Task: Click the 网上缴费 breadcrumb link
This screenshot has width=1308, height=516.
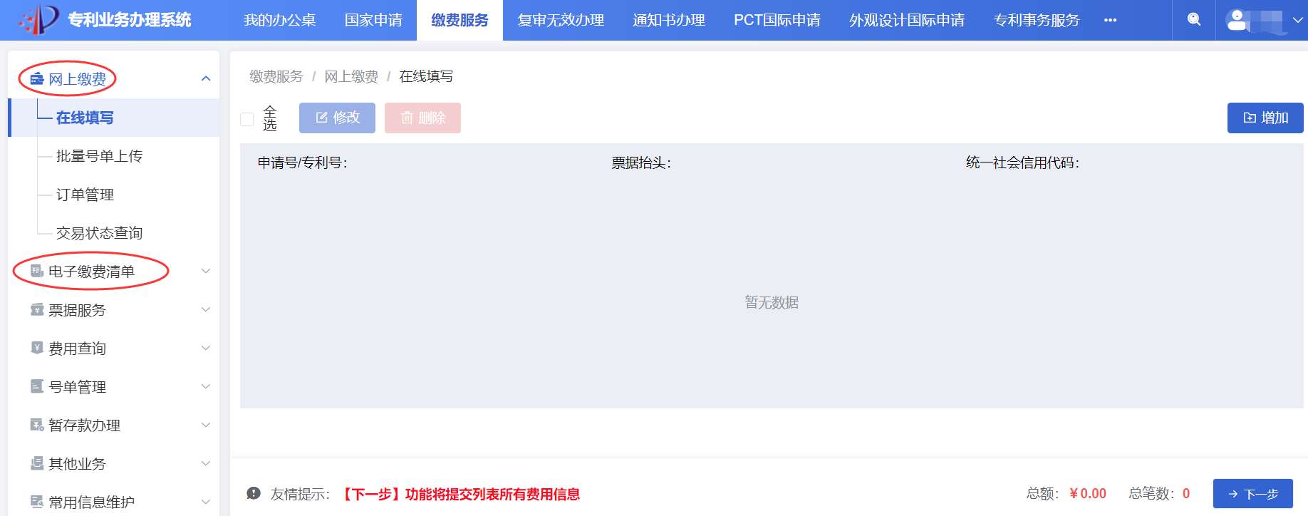Action: point(351,76)
